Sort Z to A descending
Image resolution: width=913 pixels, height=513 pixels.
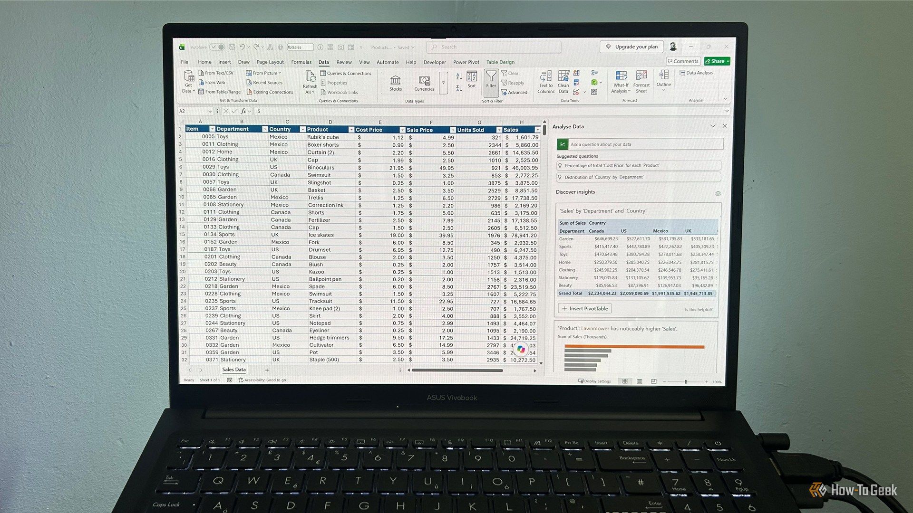(x=459, y=88)
